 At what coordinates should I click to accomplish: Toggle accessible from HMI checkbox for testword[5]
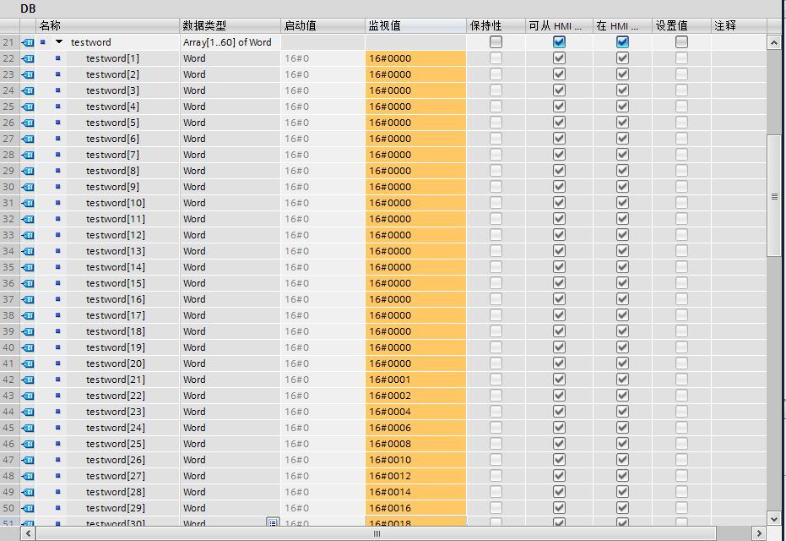559,123
